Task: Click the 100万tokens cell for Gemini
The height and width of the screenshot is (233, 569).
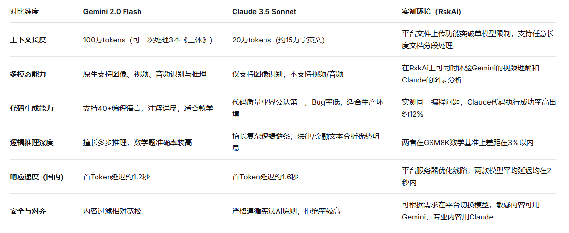Action: pyautogui.click(x=148, y=40)
